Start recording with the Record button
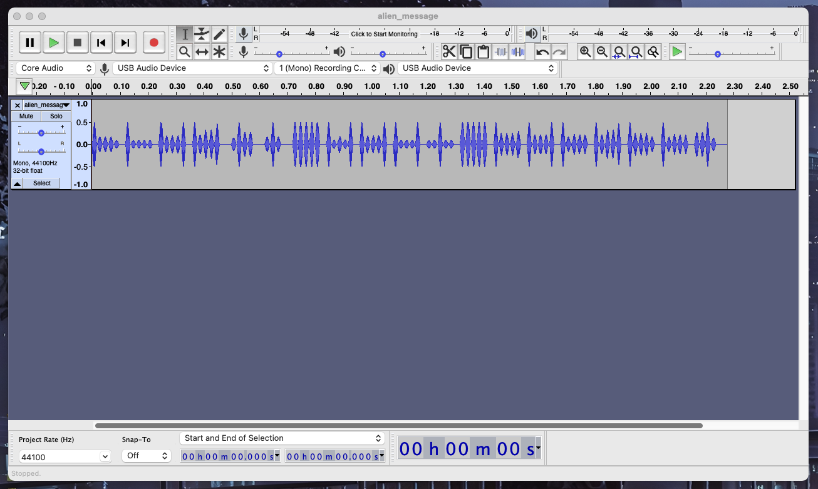 pyautogui.click(x=153, y=43)
